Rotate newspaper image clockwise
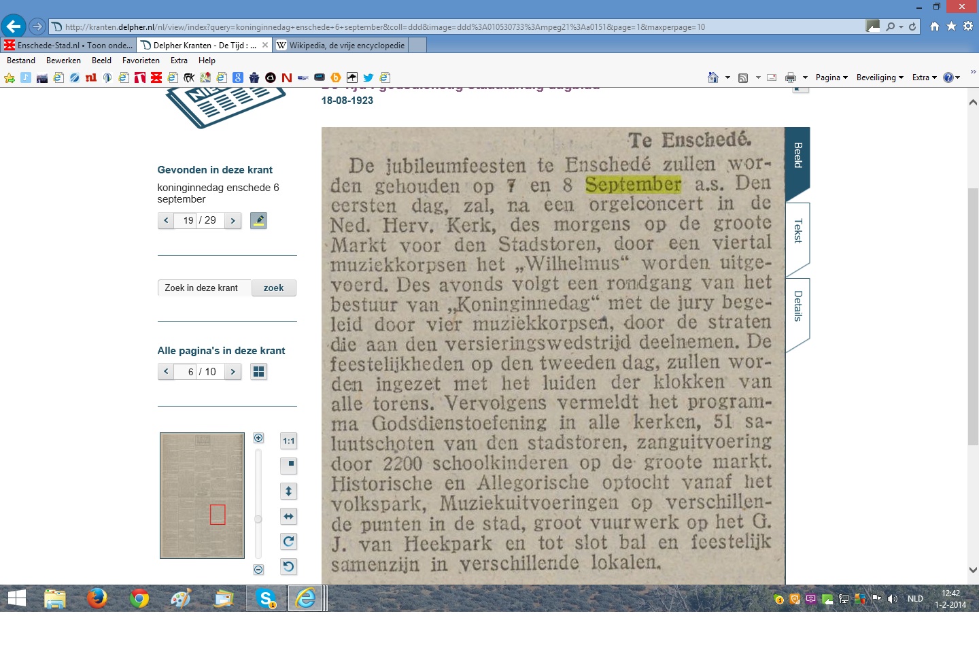Image resolution: width=979 pixels, height=656 pixels. [x=289, y=542]
